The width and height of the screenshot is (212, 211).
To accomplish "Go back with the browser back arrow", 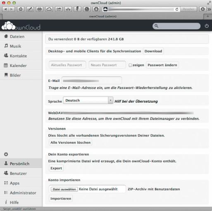I will (5, 9).
